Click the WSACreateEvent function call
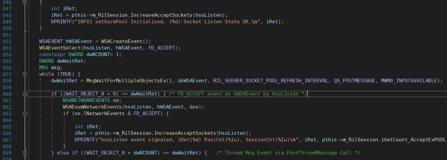The image size is (447, 160). point(122,41)
